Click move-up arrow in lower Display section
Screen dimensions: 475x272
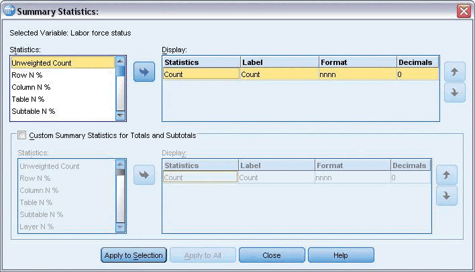(447, 176)
